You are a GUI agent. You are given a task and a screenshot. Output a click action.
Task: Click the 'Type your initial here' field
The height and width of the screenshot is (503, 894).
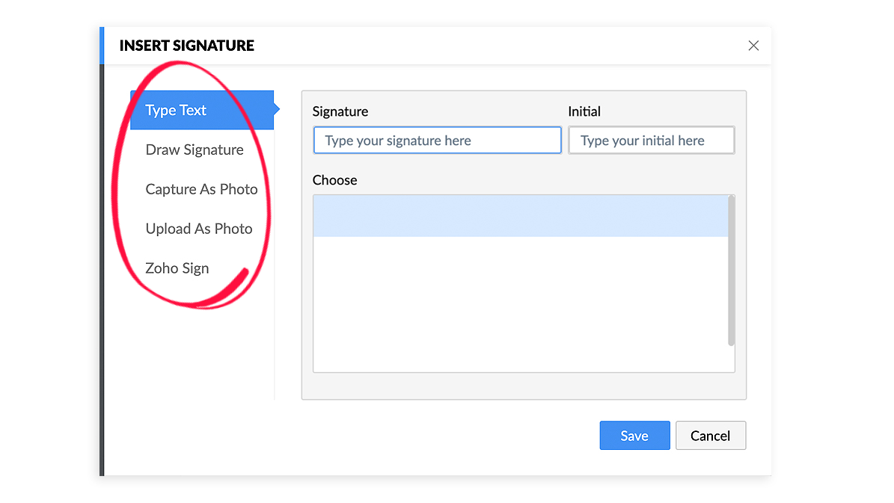[x=651, y=141]
